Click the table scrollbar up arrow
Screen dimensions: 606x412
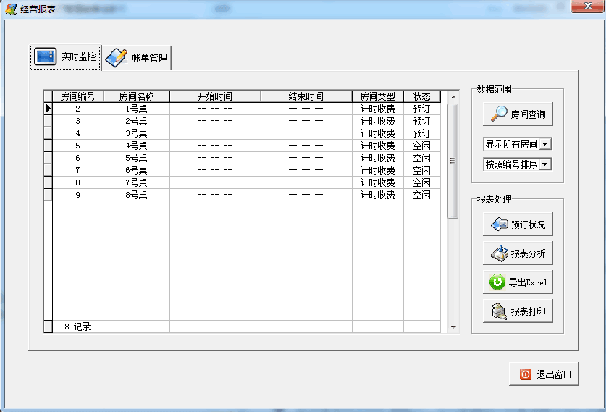(x=453, y=96)
